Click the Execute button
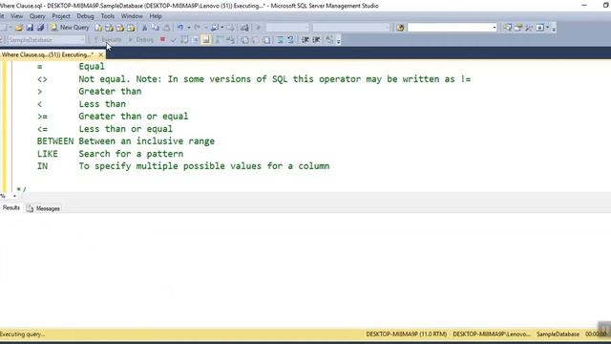Viewport: 611px width, 344px height. [108, 40]
